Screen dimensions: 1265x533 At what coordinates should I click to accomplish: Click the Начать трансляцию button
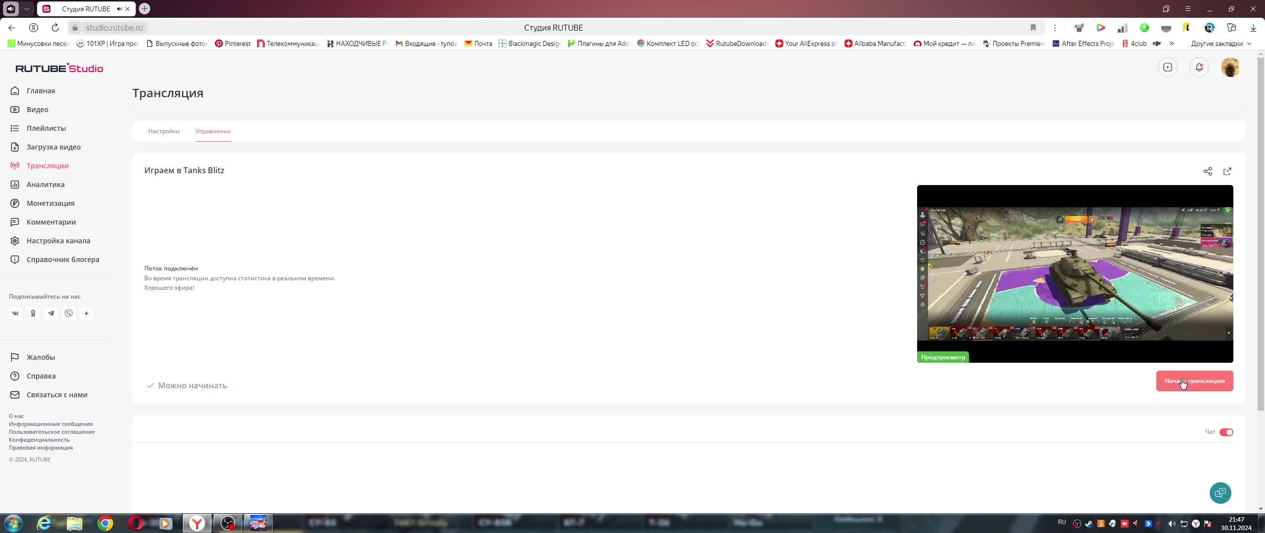(1194, 381)
